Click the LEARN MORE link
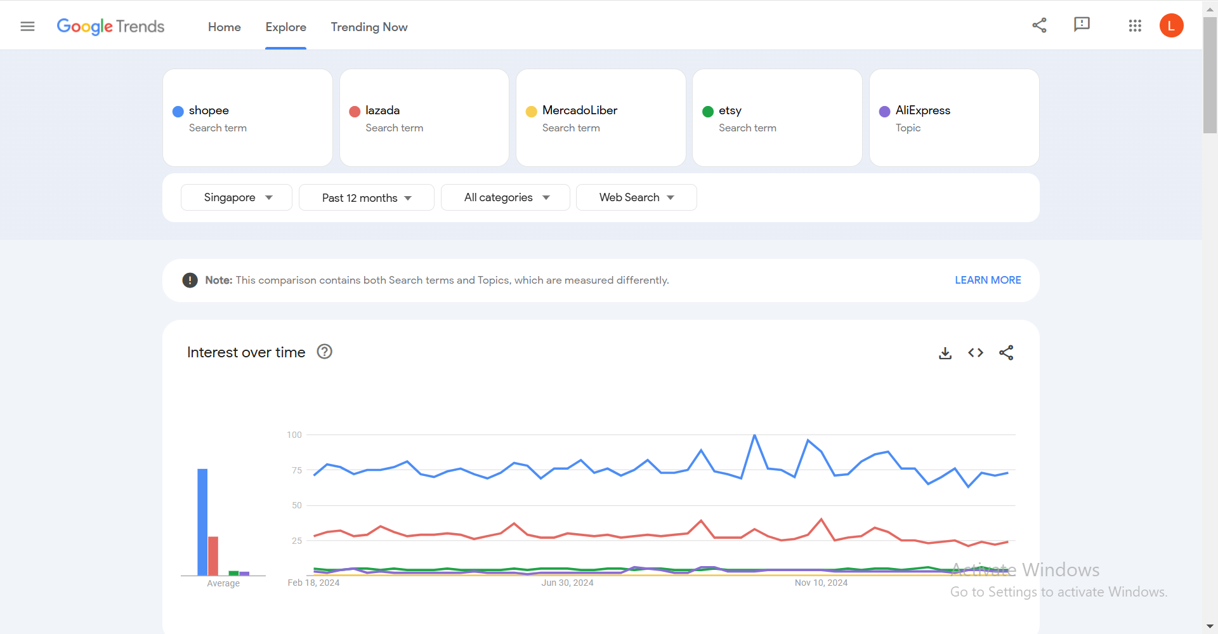The image size is (1218, 634). [x=987, y=280]
